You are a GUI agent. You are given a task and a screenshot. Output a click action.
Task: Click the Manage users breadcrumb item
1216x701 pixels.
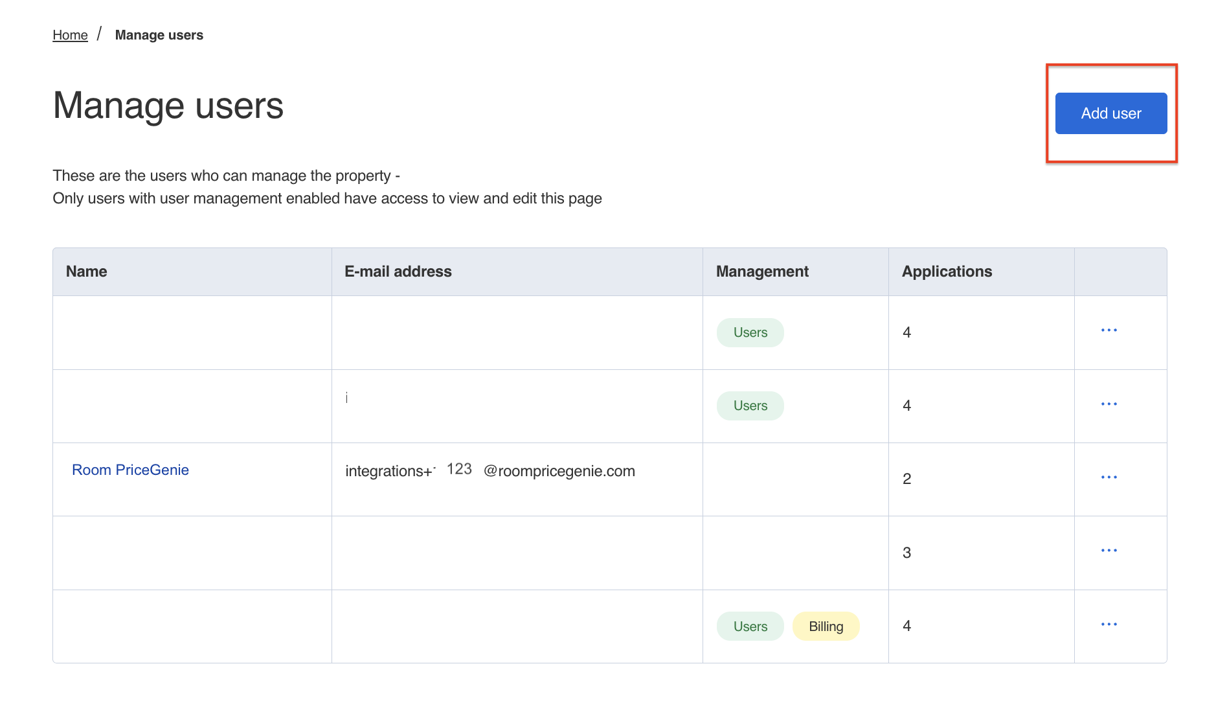pos(159,35)
